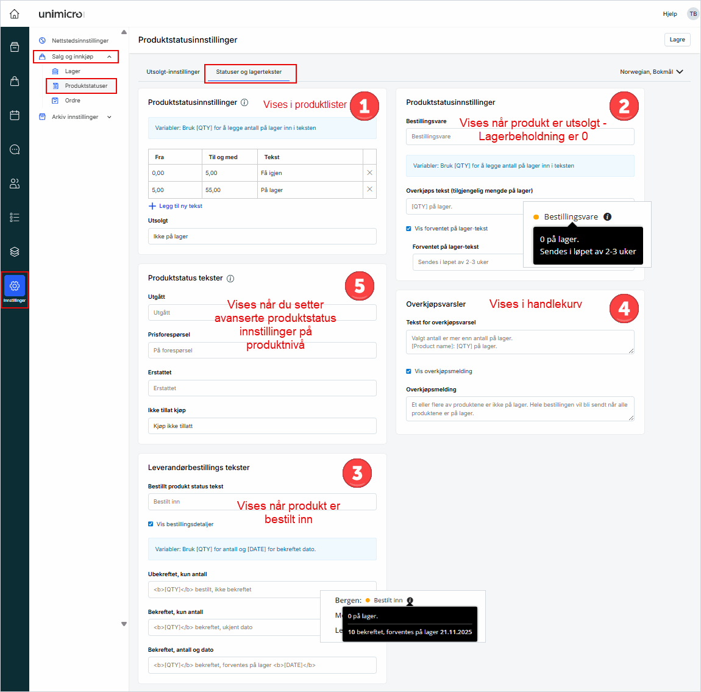The width and height of the screenshot is (701, 692).
Task: Open the home dashboard icon
Action: (13, 13)
